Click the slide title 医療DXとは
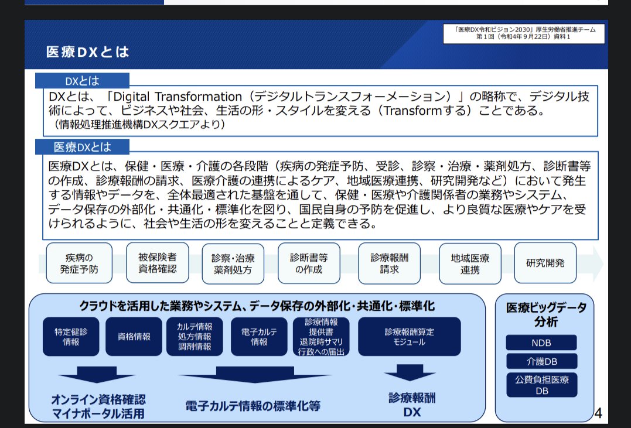This screenshot has height=428, width=631. [87, 52]
